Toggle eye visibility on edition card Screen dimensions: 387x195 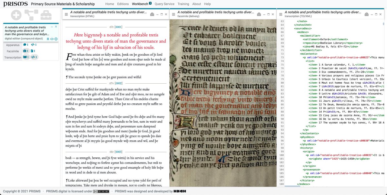pos(52,39)
